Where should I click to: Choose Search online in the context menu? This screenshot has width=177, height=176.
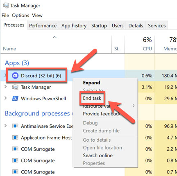[98, 156]
